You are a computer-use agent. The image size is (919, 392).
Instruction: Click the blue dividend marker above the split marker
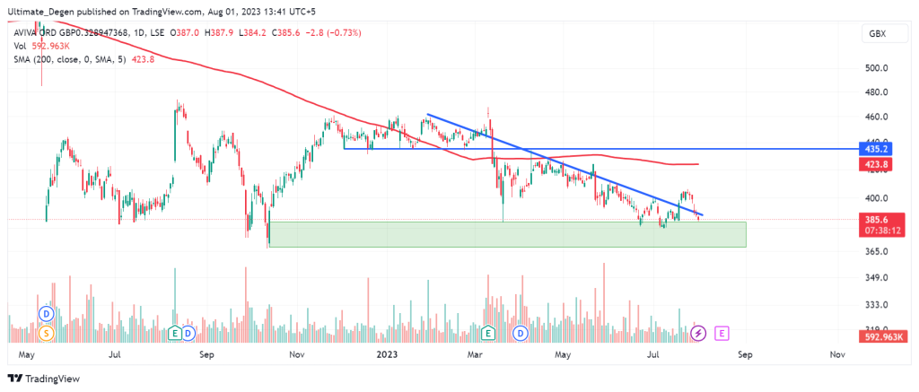(x=47, y=314)
